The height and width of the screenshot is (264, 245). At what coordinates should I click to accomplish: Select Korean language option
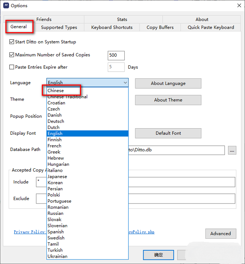[x=87, y=183]
